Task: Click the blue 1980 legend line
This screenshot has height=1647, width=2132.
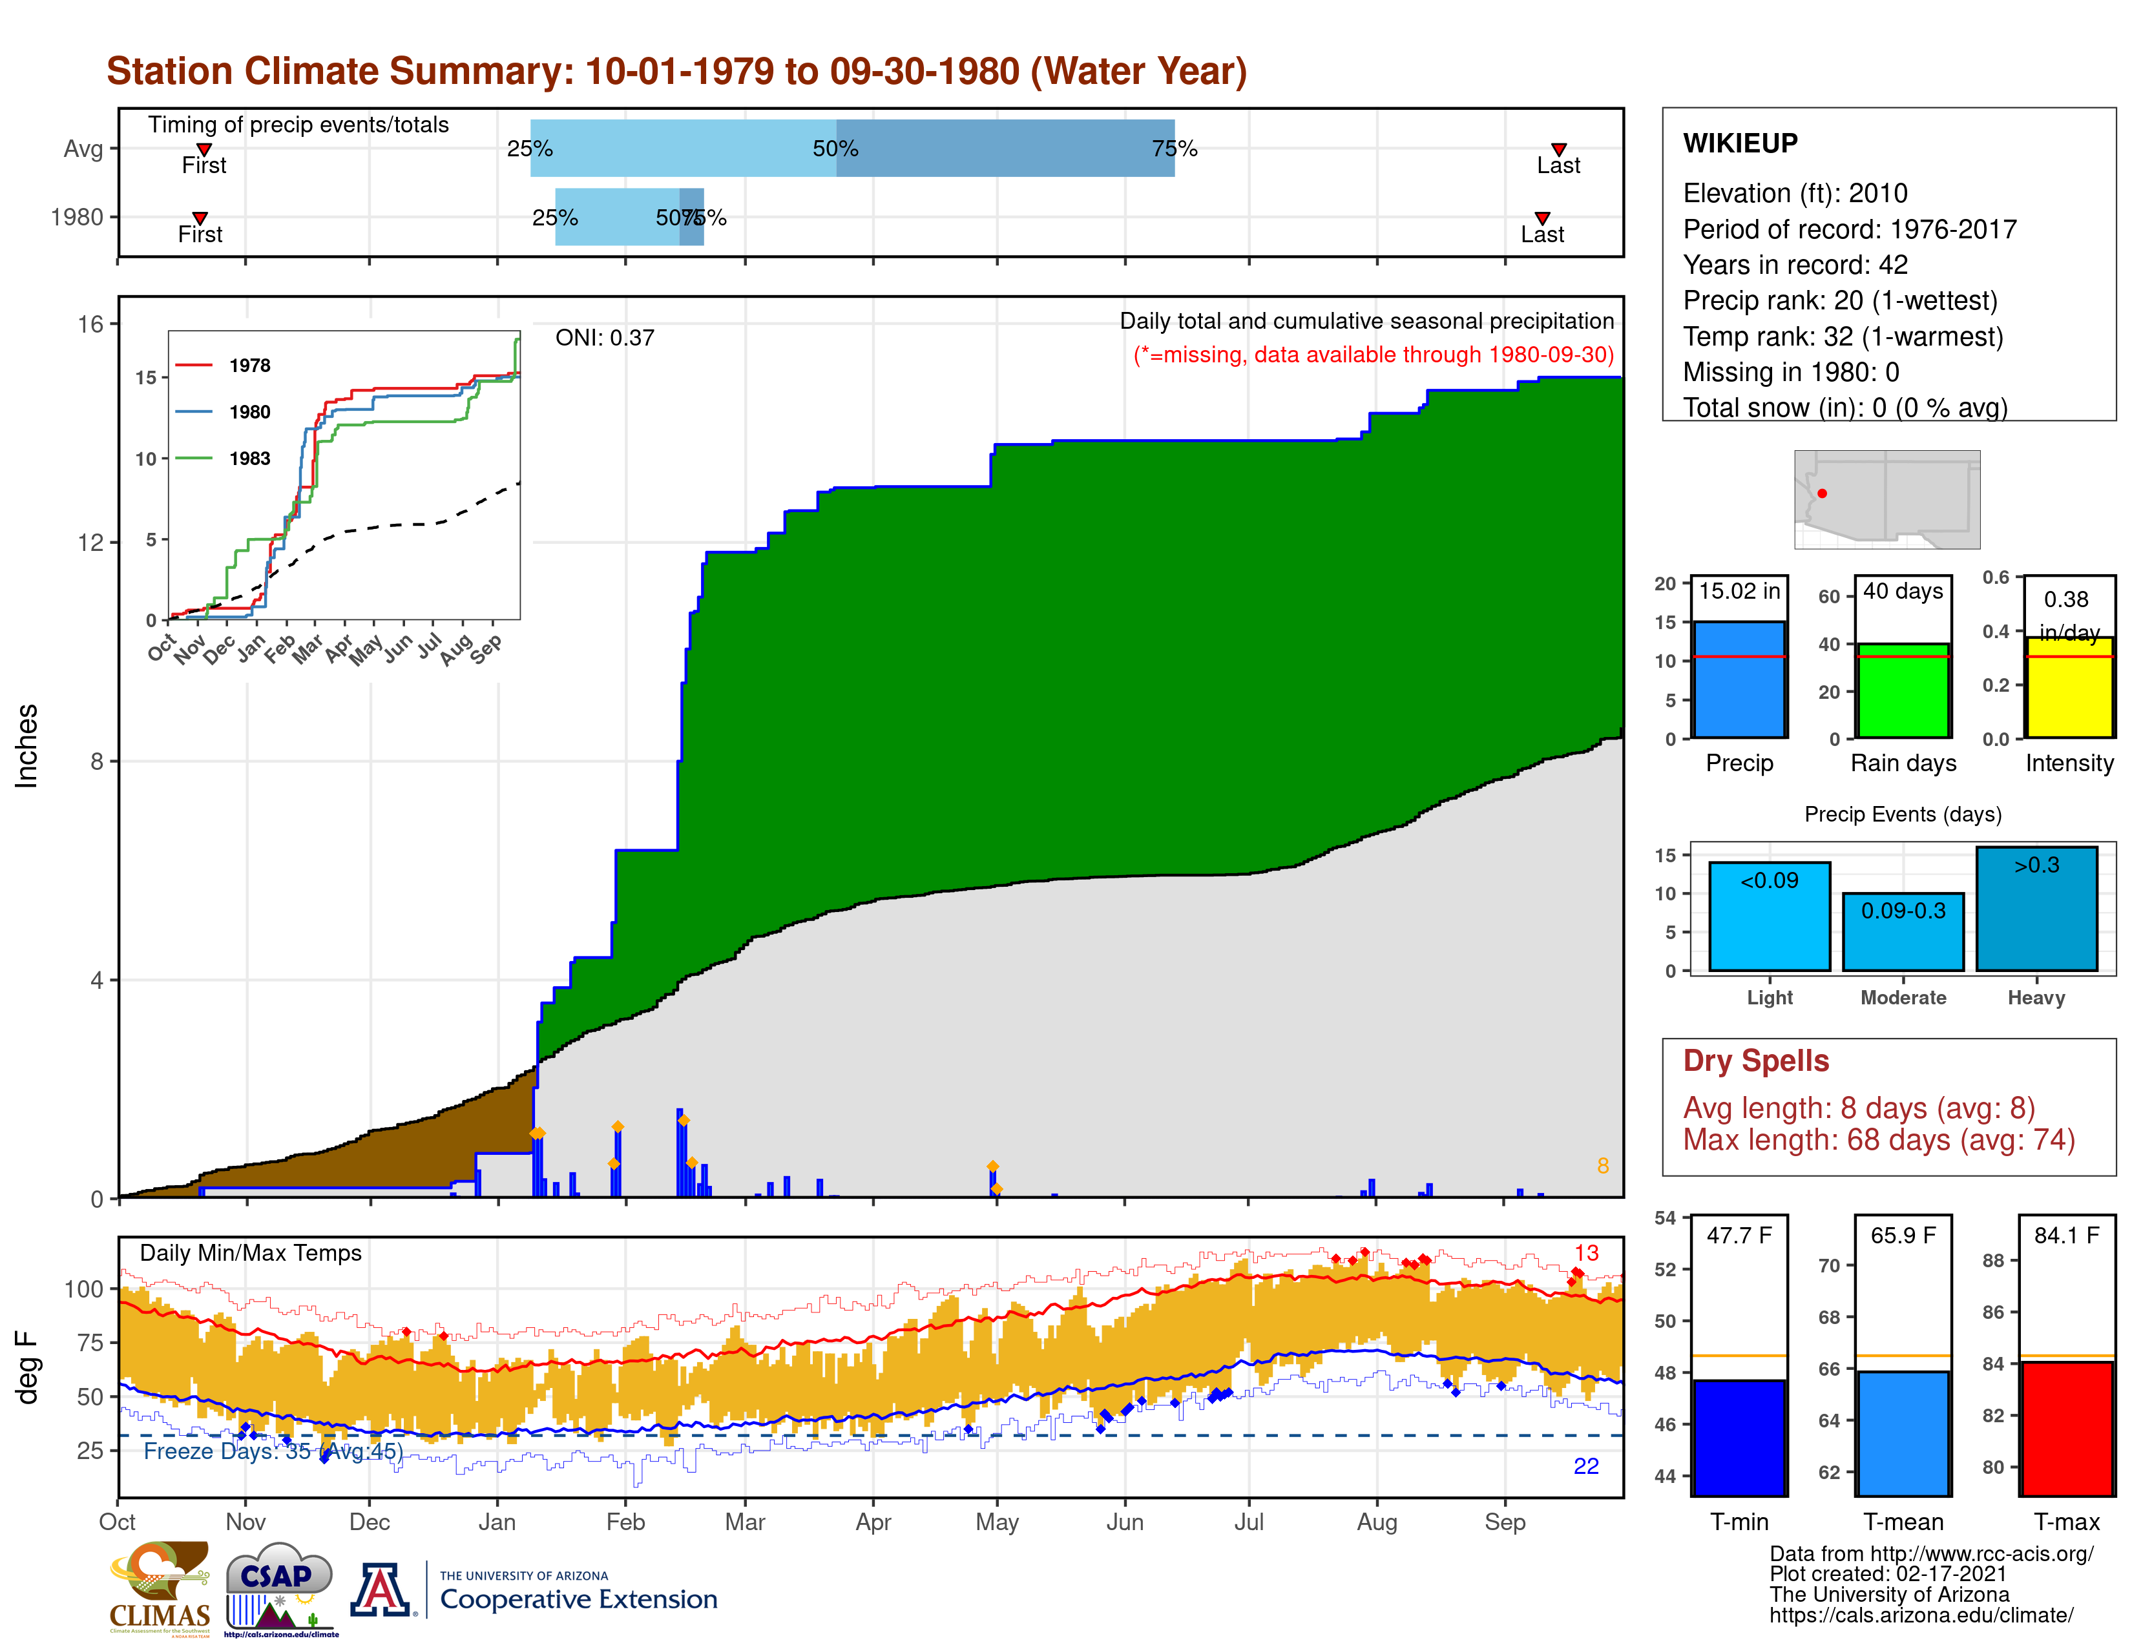Action: point(193,412)
